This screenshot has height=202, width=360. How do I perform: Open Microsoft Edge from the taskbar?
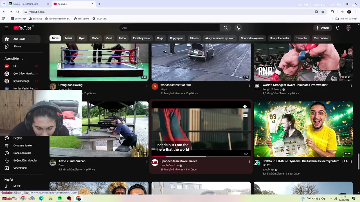(x=41, y=198)
